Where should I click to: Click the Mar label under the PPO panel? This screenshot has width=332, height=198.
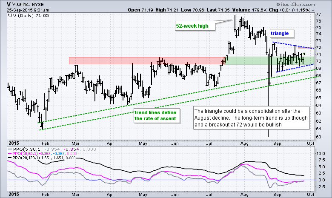pyautogui.click(x=75, y=195)
